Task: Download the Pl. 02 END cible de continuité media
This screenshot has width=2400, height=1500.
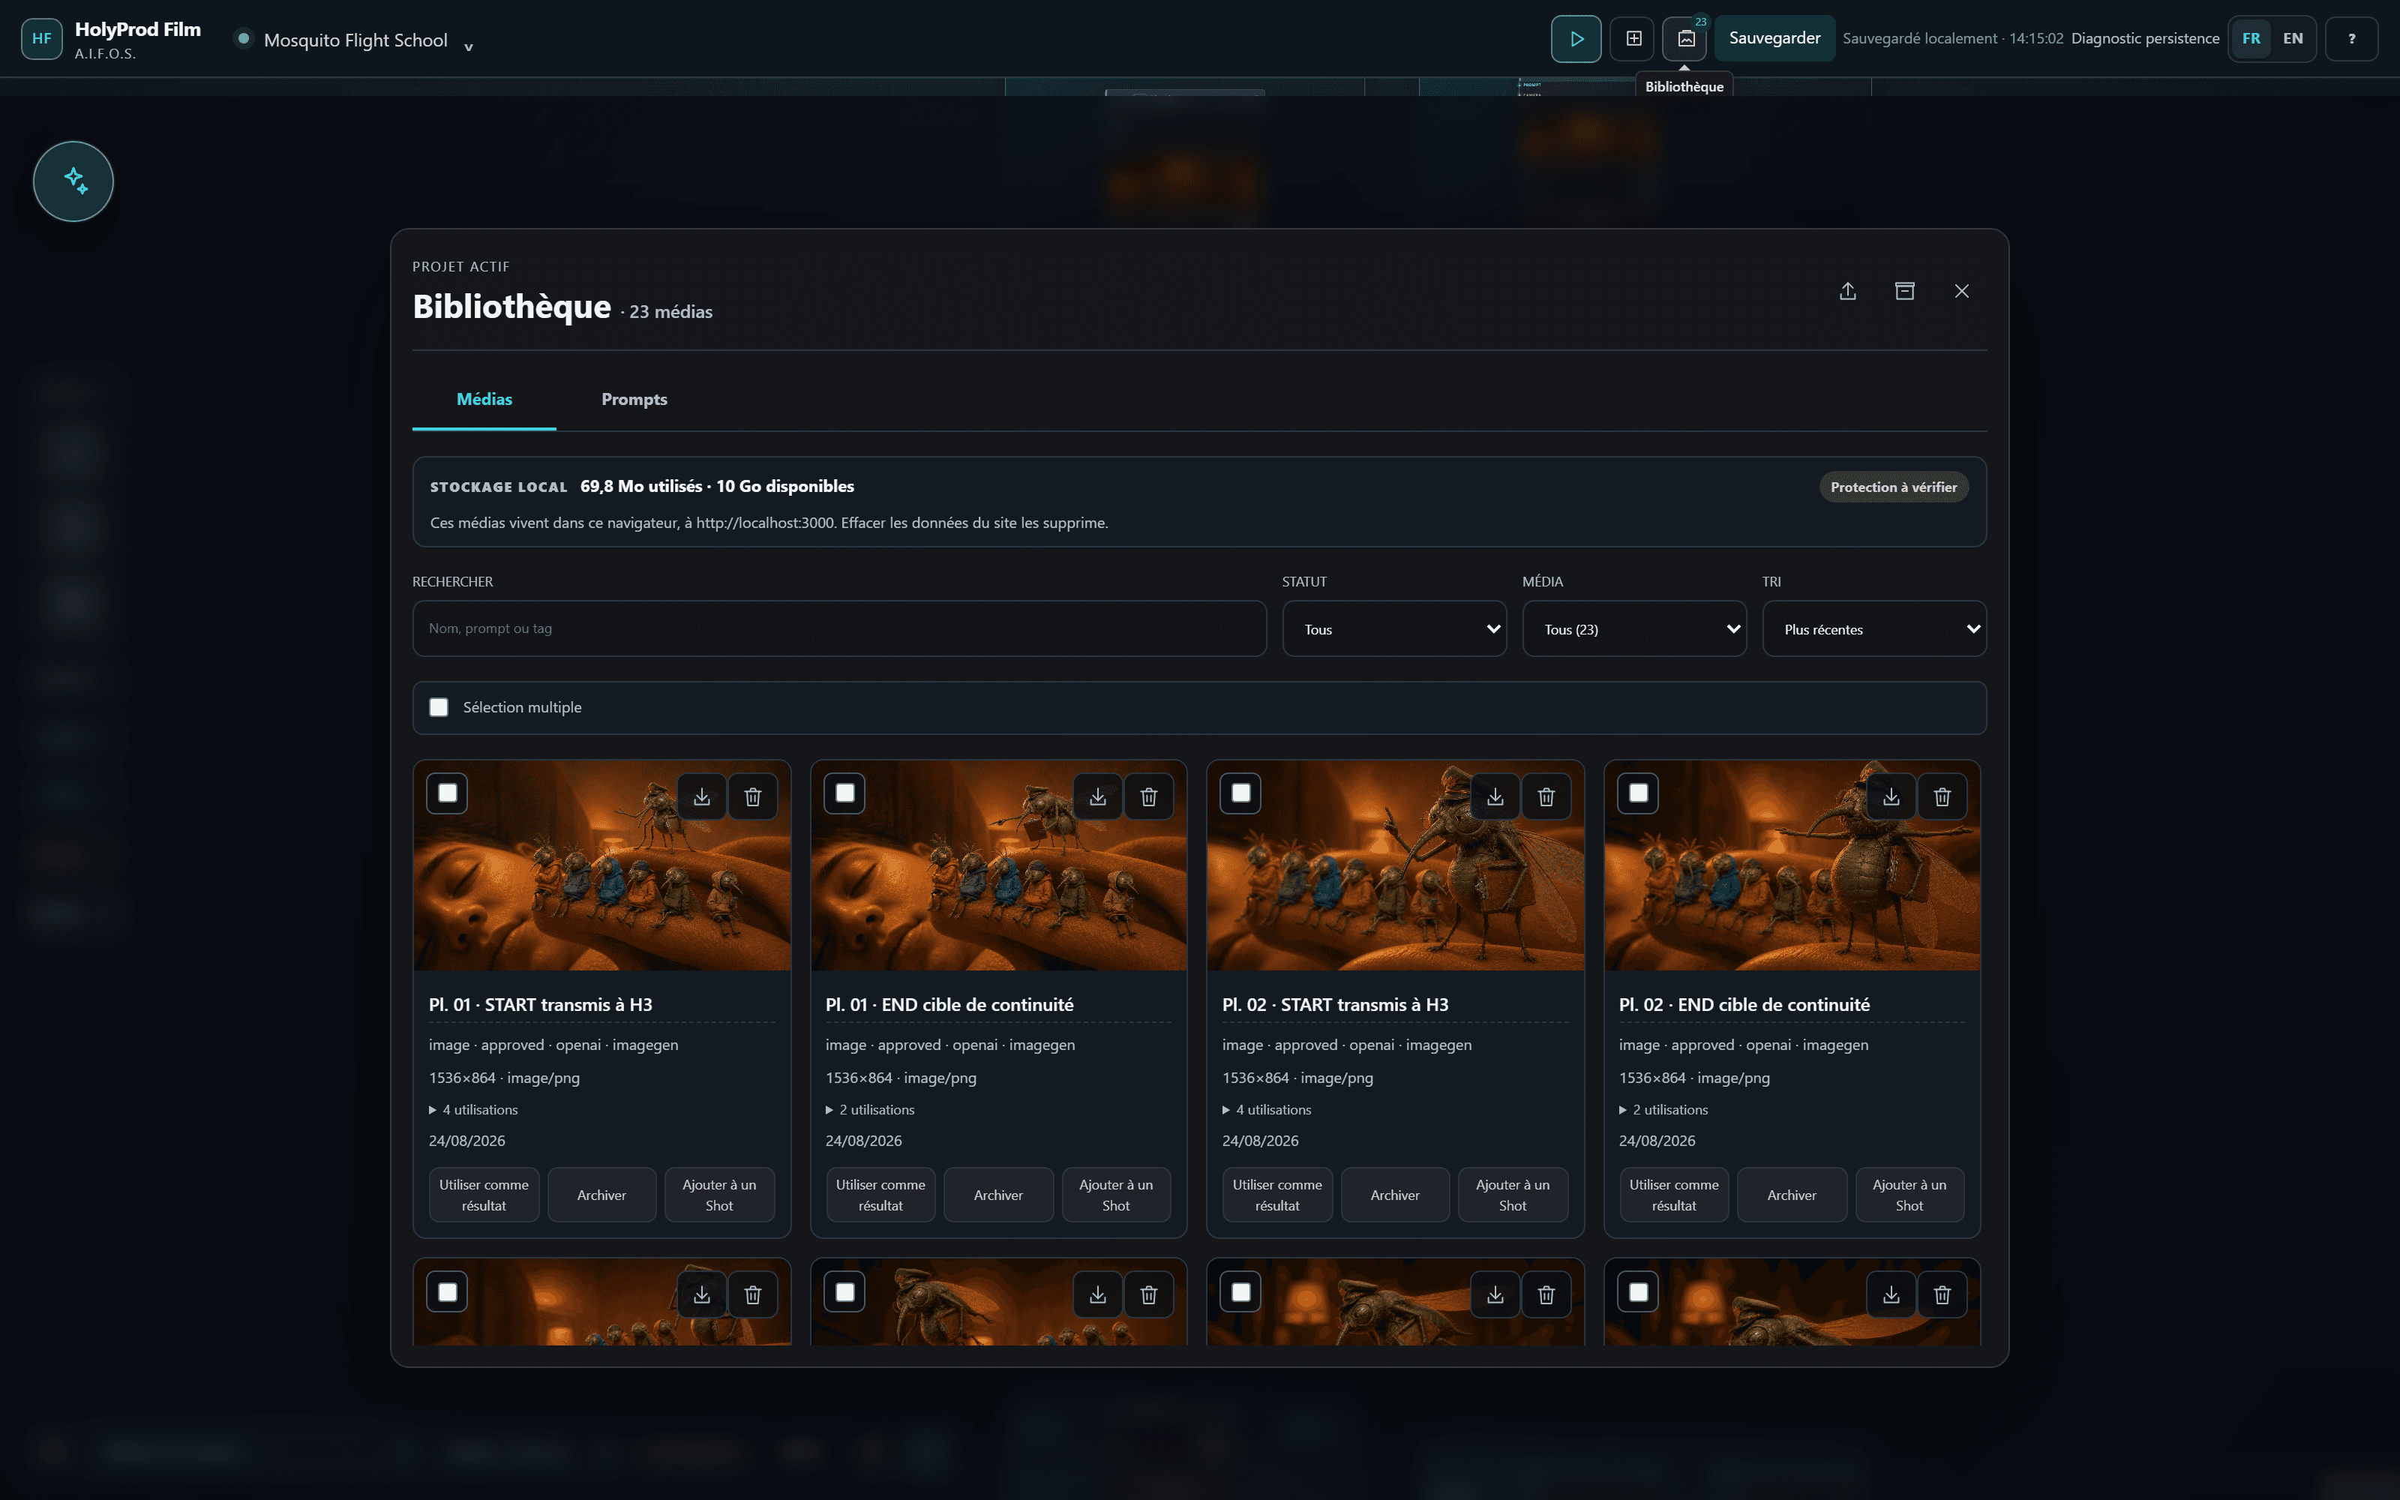Action: tap(1891, 796)
